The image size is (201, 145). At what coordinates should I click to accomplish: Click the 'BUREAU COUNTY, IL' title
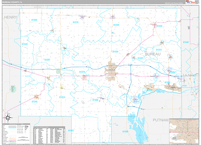pyautogui.click(x=12, y=2)
